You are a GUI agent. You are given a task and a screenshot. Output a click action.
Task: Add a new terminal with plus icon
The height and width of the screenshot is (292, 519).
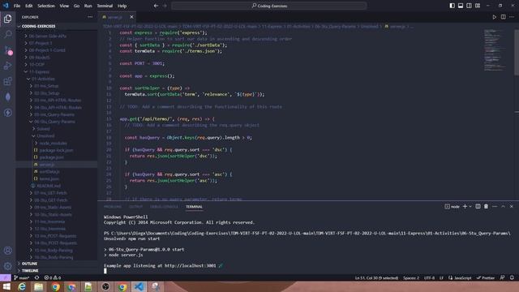465,206
